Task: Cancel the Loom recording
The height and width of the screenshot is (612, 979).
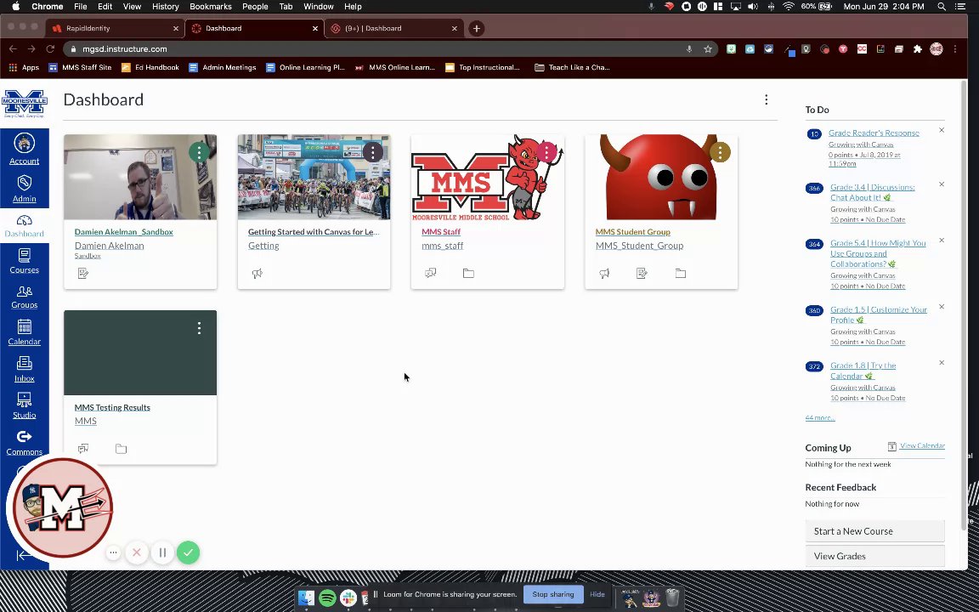Action: [137, 552]
